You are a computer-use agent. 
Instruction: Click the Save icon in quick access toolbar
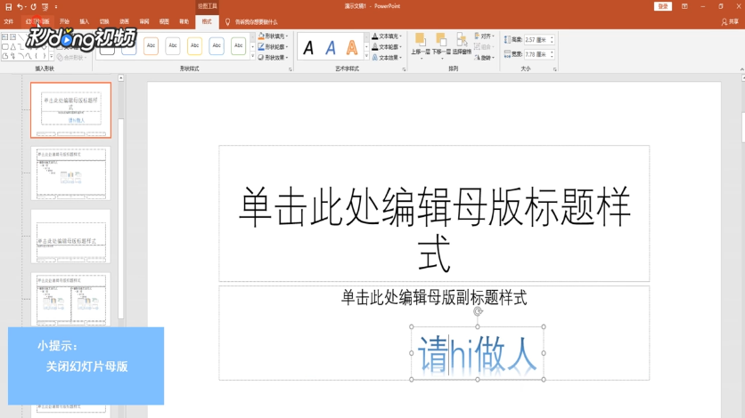(8, 6)
